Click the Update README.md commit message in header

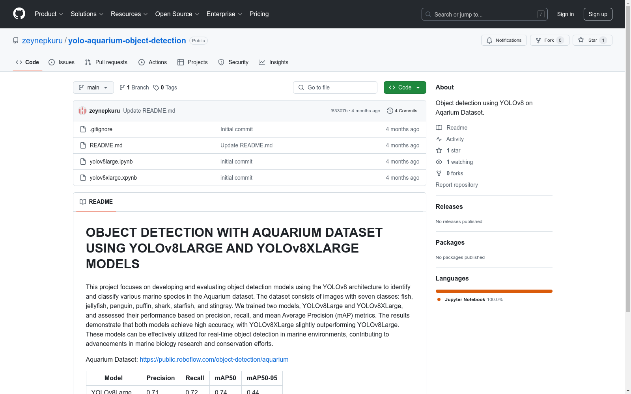click(x=149, y=111)
